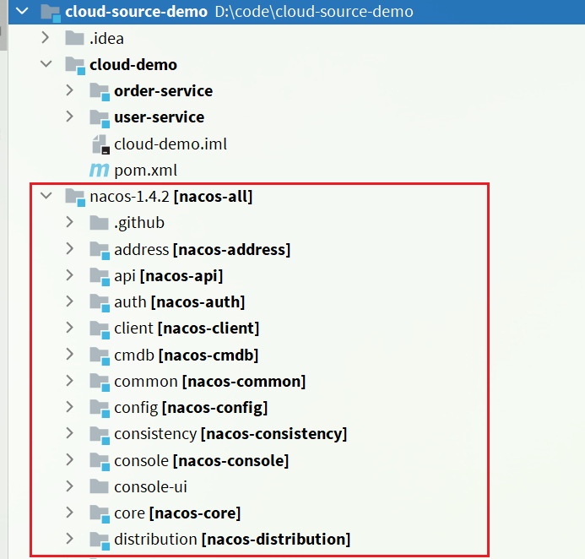
Task: Collapse the cloud-source-demo project root
Action: tap(22, 12)
